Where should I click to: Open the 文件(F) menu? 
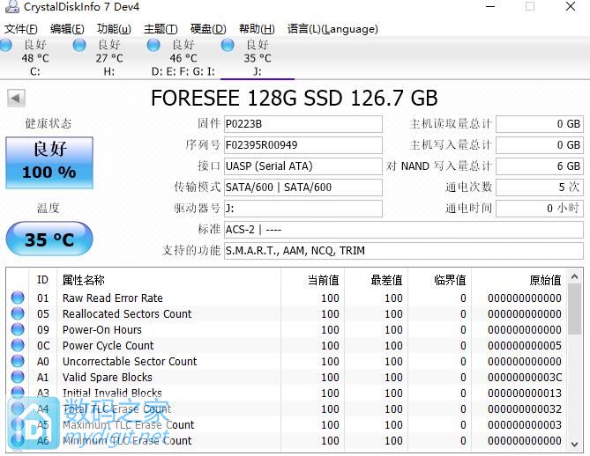[20, 29]
